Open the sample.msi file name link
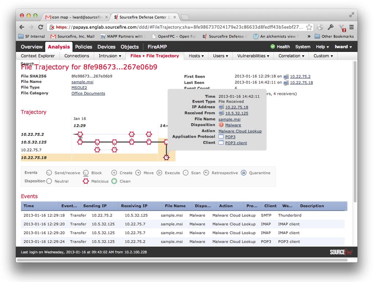The width and height of the screenshot is (375, 282). tap(82, 82)
